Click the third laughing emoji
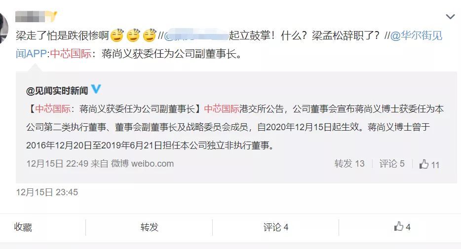Screen dimensions: 461x249 point(150,36)
